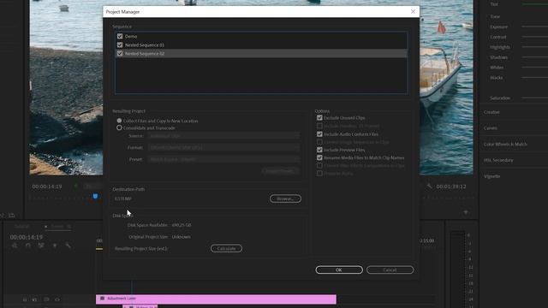Confirm Project Manager with OK

(x=339, y=270)
